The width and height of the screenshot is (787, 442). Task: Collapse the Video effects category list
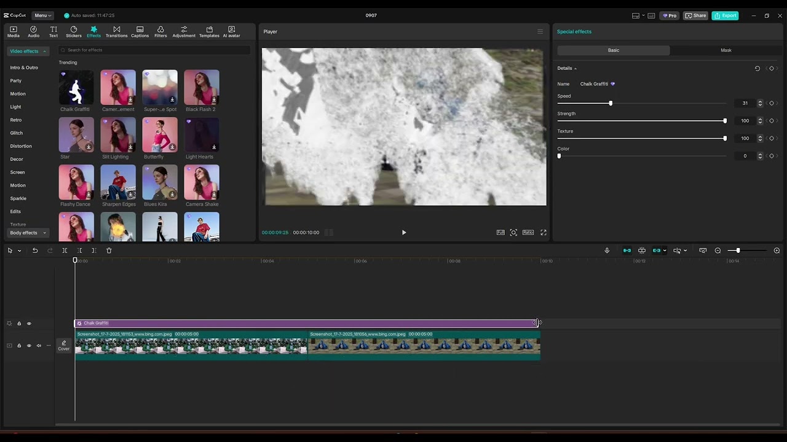(28, 51)
